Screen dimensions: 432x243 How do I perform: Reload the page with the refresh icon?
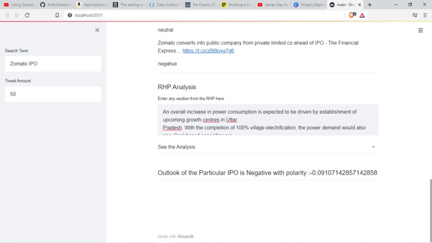(x=27, y=15)
